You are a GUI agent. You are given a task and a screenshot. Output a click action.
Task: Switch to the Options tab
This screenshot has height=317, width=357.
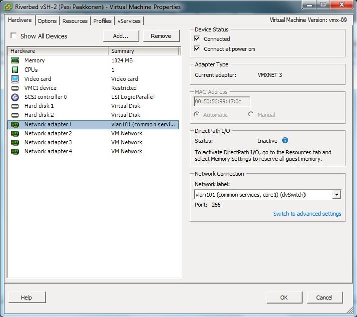coord(47,21)
